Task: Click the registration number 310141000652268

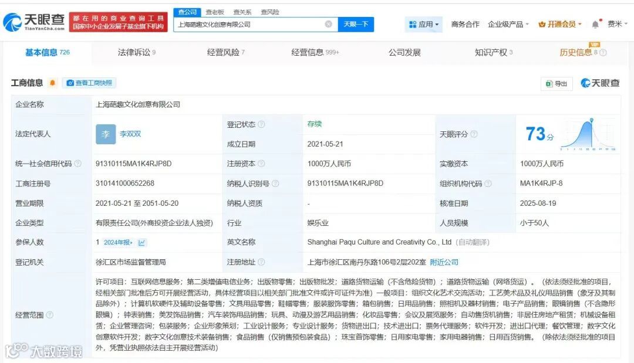Action: point(125,184)
